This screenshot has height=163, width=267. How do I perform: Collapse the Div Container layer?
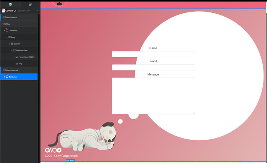coord(12,50)
